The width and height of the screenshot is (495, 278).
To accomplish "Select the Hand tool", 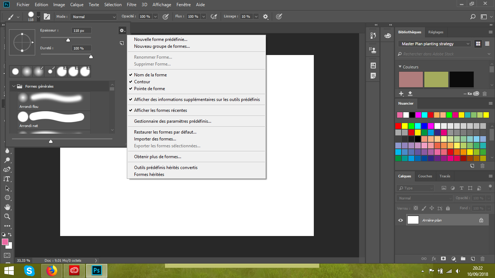I will pos(7,207).
